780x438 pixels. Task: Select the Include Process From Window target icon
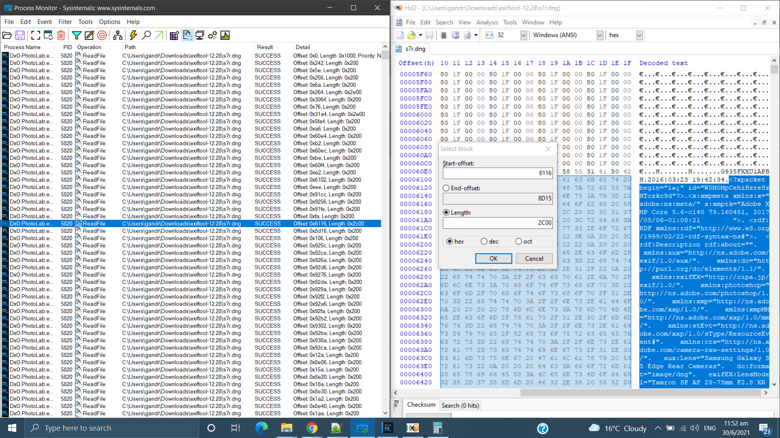pyautogui.click(x=102, y=35)
